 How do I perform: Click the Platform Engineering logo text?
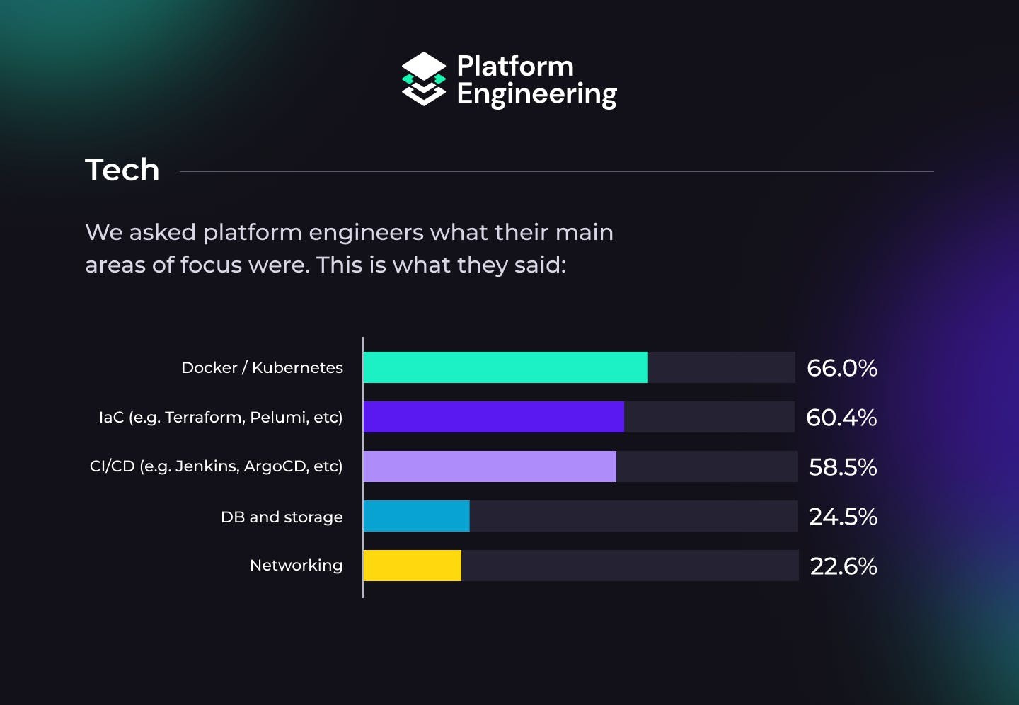pos(536,81)
